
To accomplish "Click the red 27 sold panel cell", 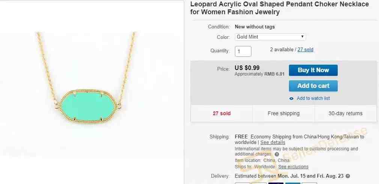I will coord(222,113).
